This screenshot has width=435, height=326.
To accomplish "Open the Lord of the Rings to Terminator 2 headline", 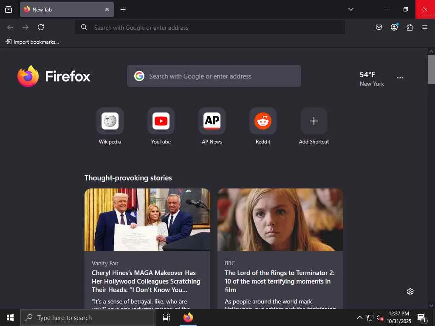I will 280,281.
